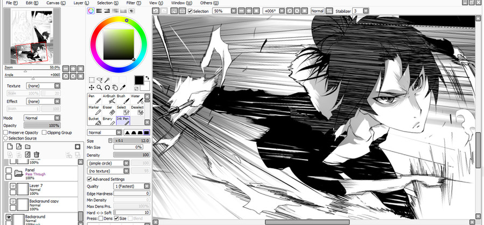Viewport: 484px width, 225px height.
Task: Pick the Marker tool
Action: click(94, 110)
